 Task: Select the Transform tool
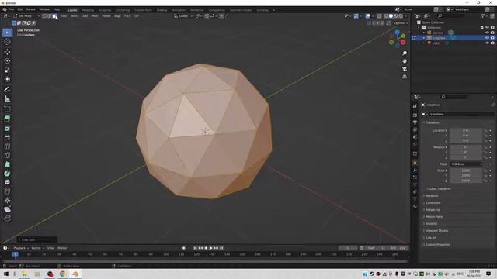[7, 79]
